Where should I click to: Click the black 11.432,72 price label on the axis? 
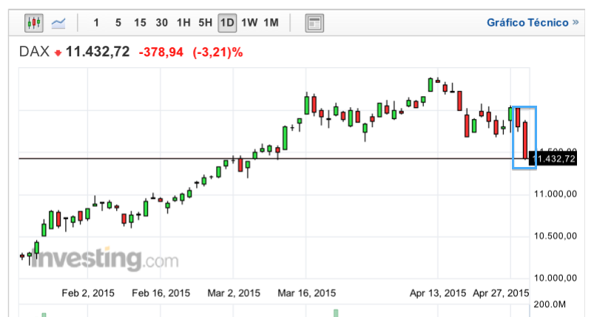pos(554,159)
